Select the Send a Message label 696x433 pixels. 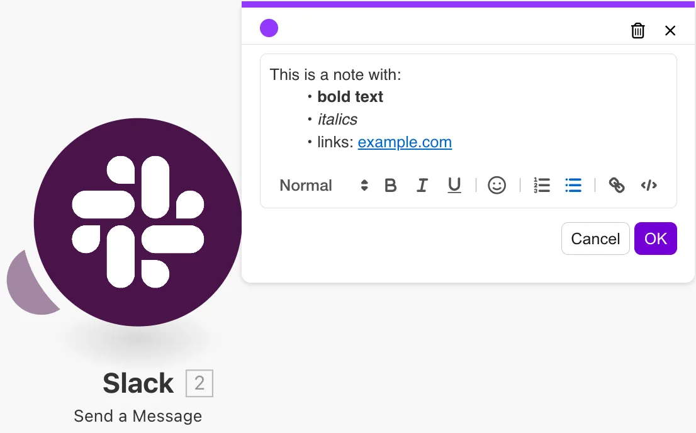click(x=138, y=416)
